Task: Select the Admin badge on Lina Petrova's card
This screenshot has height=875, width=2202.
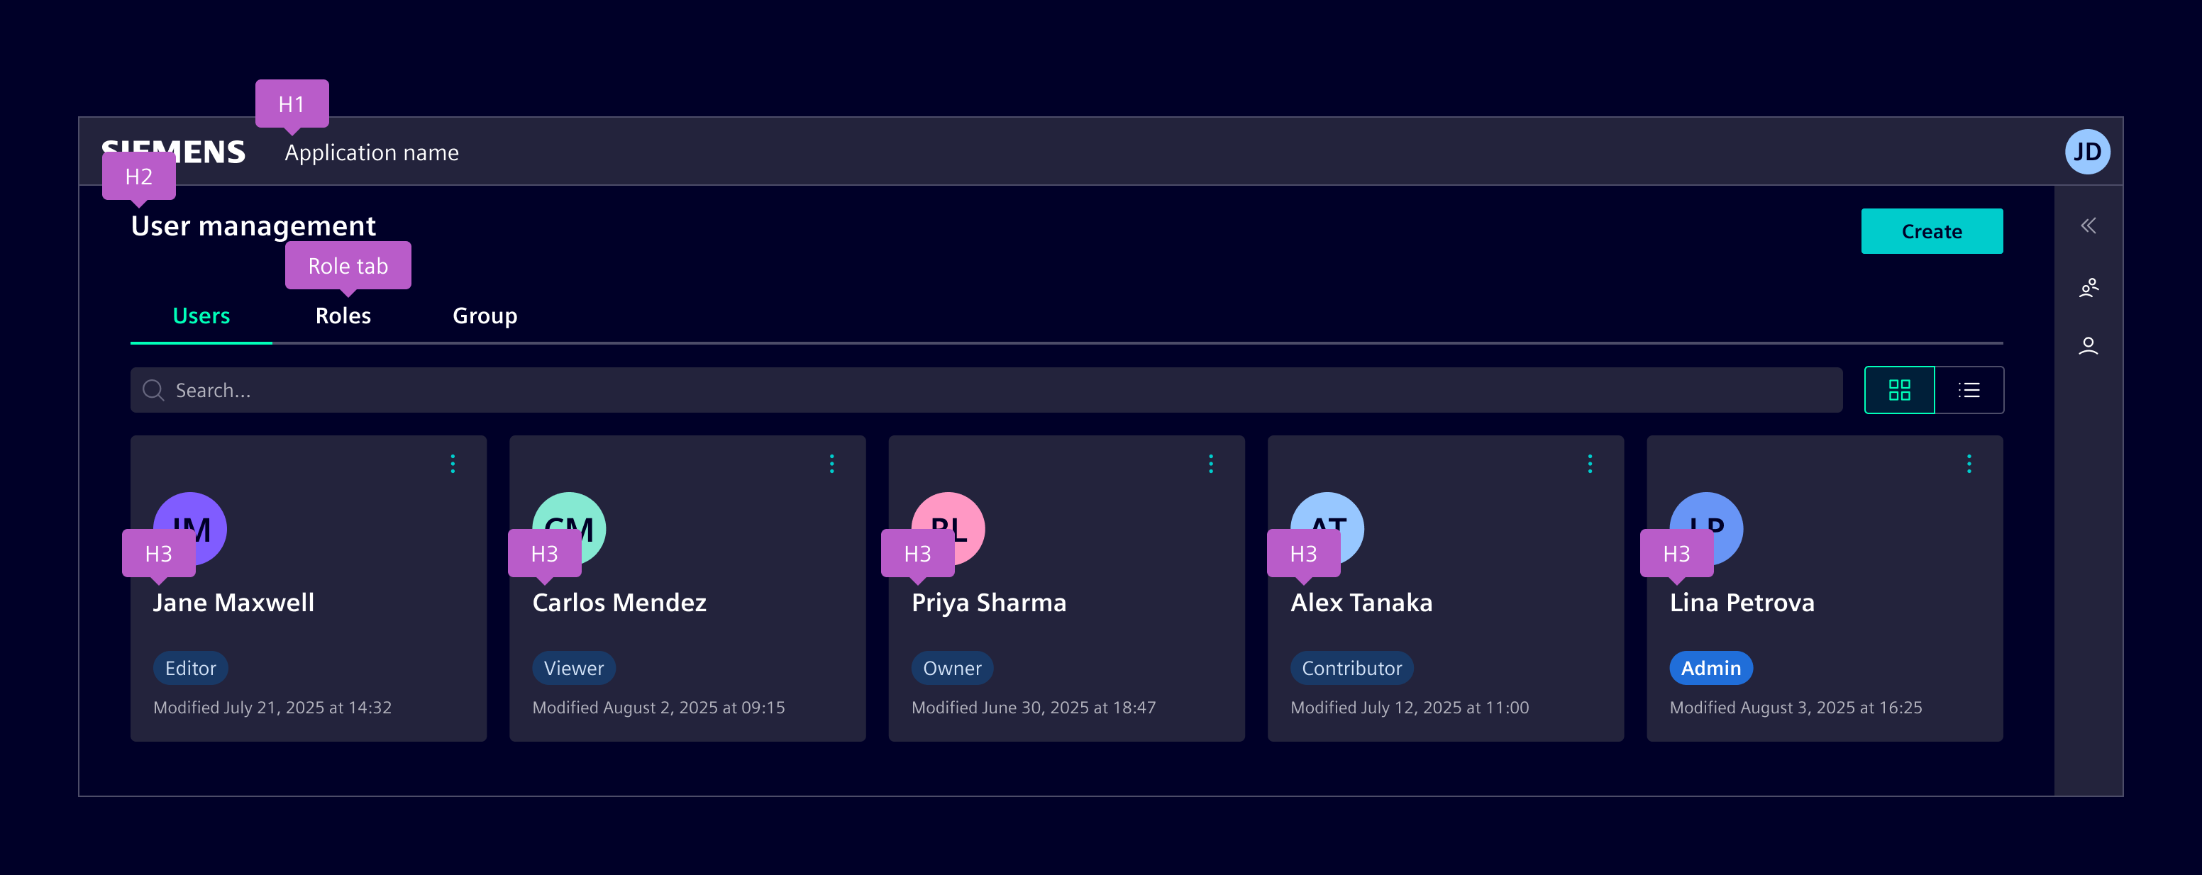Action: pos(1710,667)
